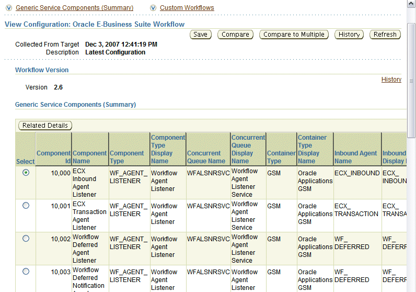Click the Workflow Version section heading

click(x=42, y=70)
